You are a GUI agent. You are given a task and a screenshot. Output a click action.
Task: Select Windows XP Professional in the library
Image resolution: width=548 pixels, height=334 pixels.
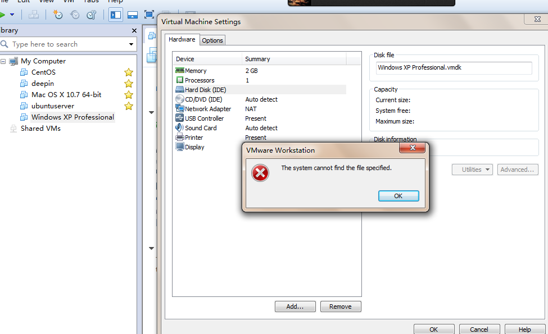73,117
